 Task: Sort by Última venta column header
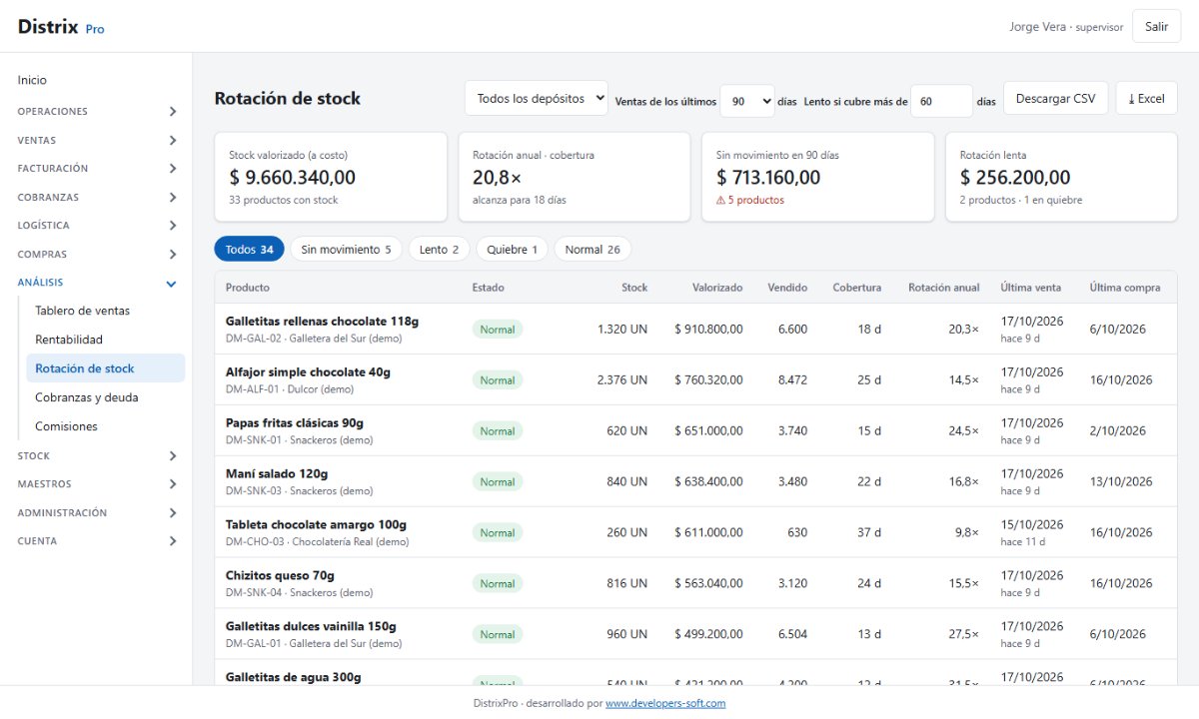pos(1031,288)
